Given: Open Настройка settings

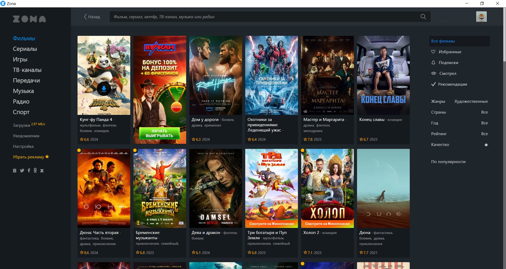Looking at the screenshot, I should pyautogui.click(x=23, y=146).
